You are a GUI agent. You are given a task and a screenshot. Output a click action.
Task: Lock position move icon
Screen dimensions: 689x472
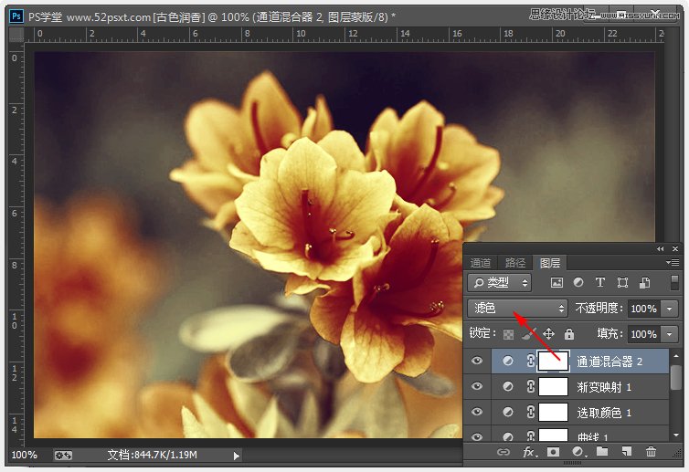pyautogui.click(x=548, y=334)
